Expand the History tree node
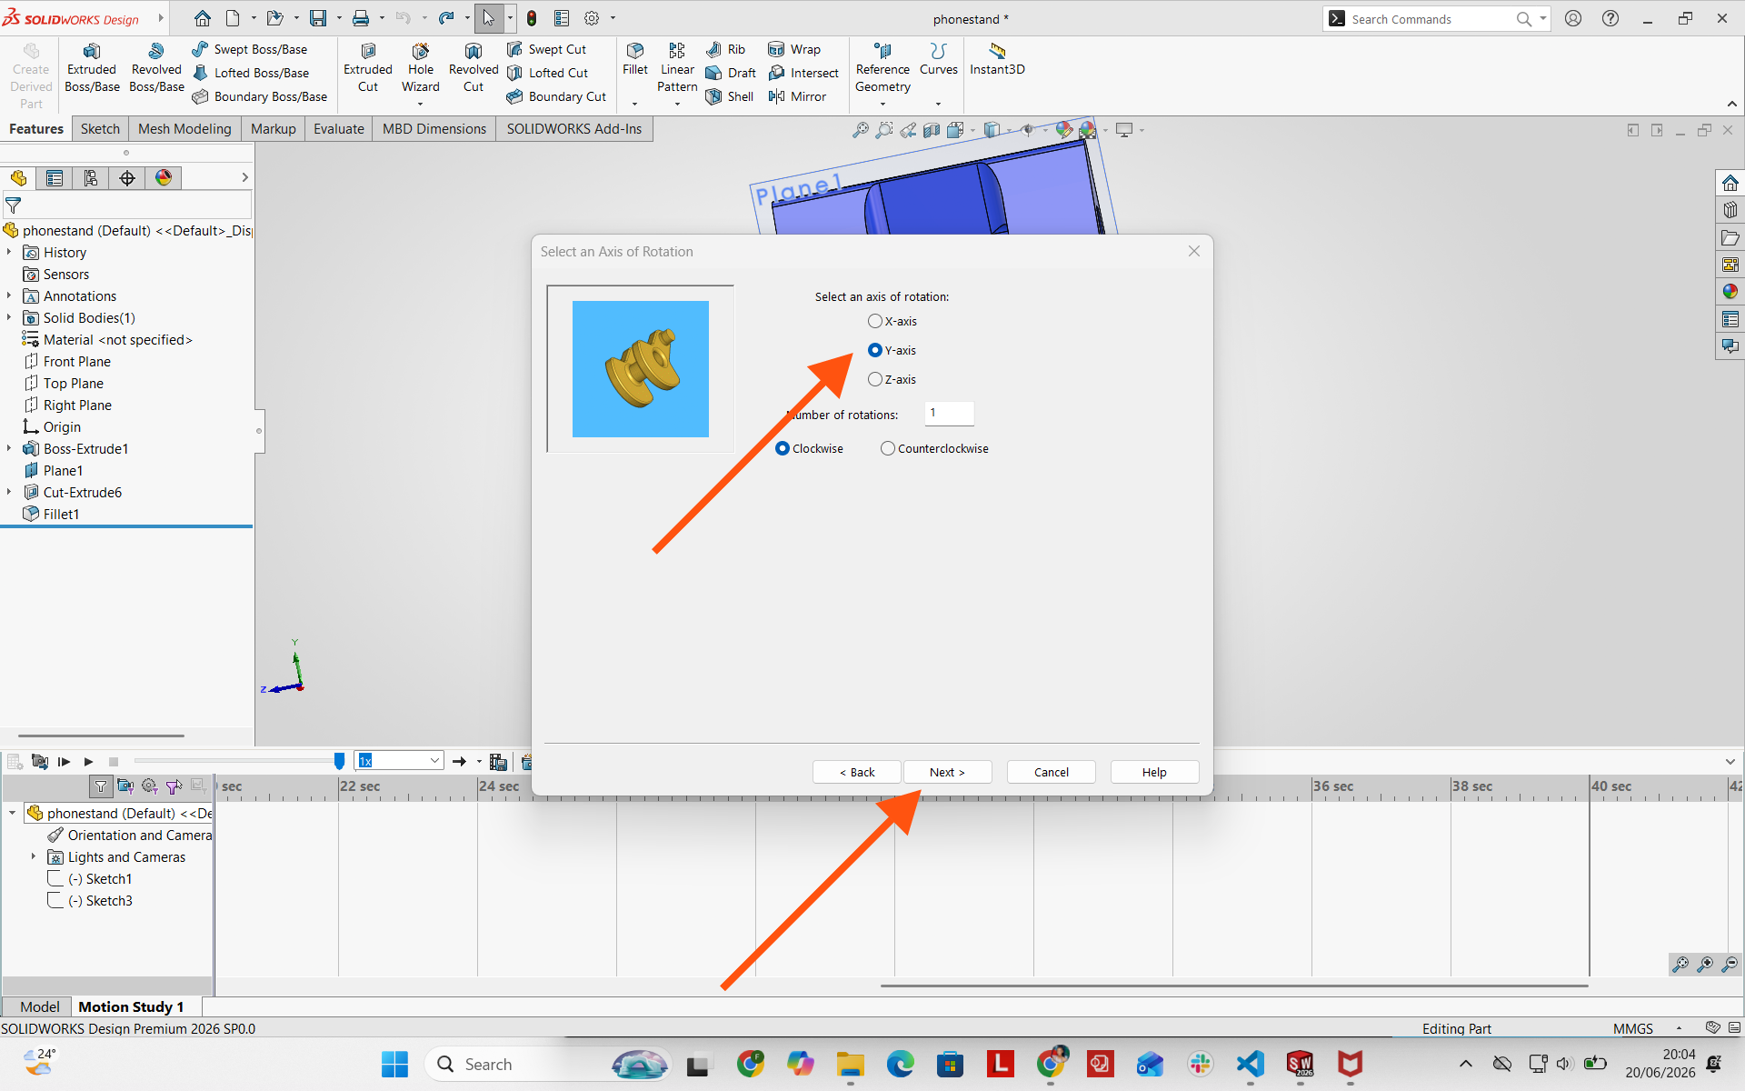The height and width of the screenshot is (1091, 1745). [x=9, y=252]
